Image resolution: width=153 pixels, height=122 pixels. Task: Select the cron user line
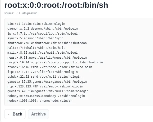(x=50, y=67)
